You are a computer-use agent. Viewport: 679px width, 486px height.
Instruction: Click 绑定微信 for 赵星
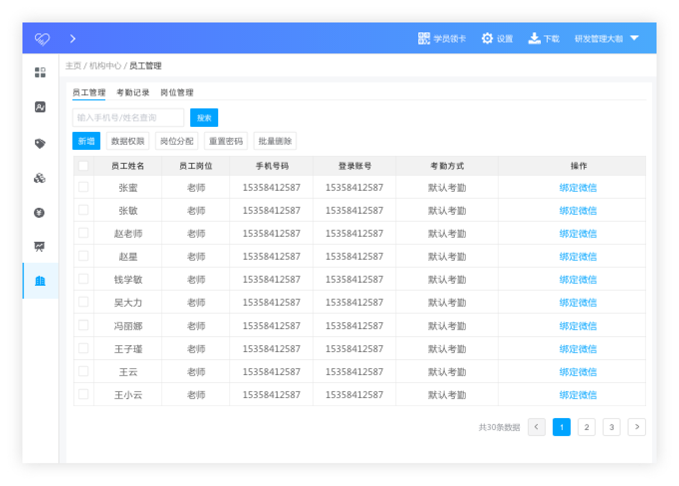pyautogui.click(x=578, y=257)
